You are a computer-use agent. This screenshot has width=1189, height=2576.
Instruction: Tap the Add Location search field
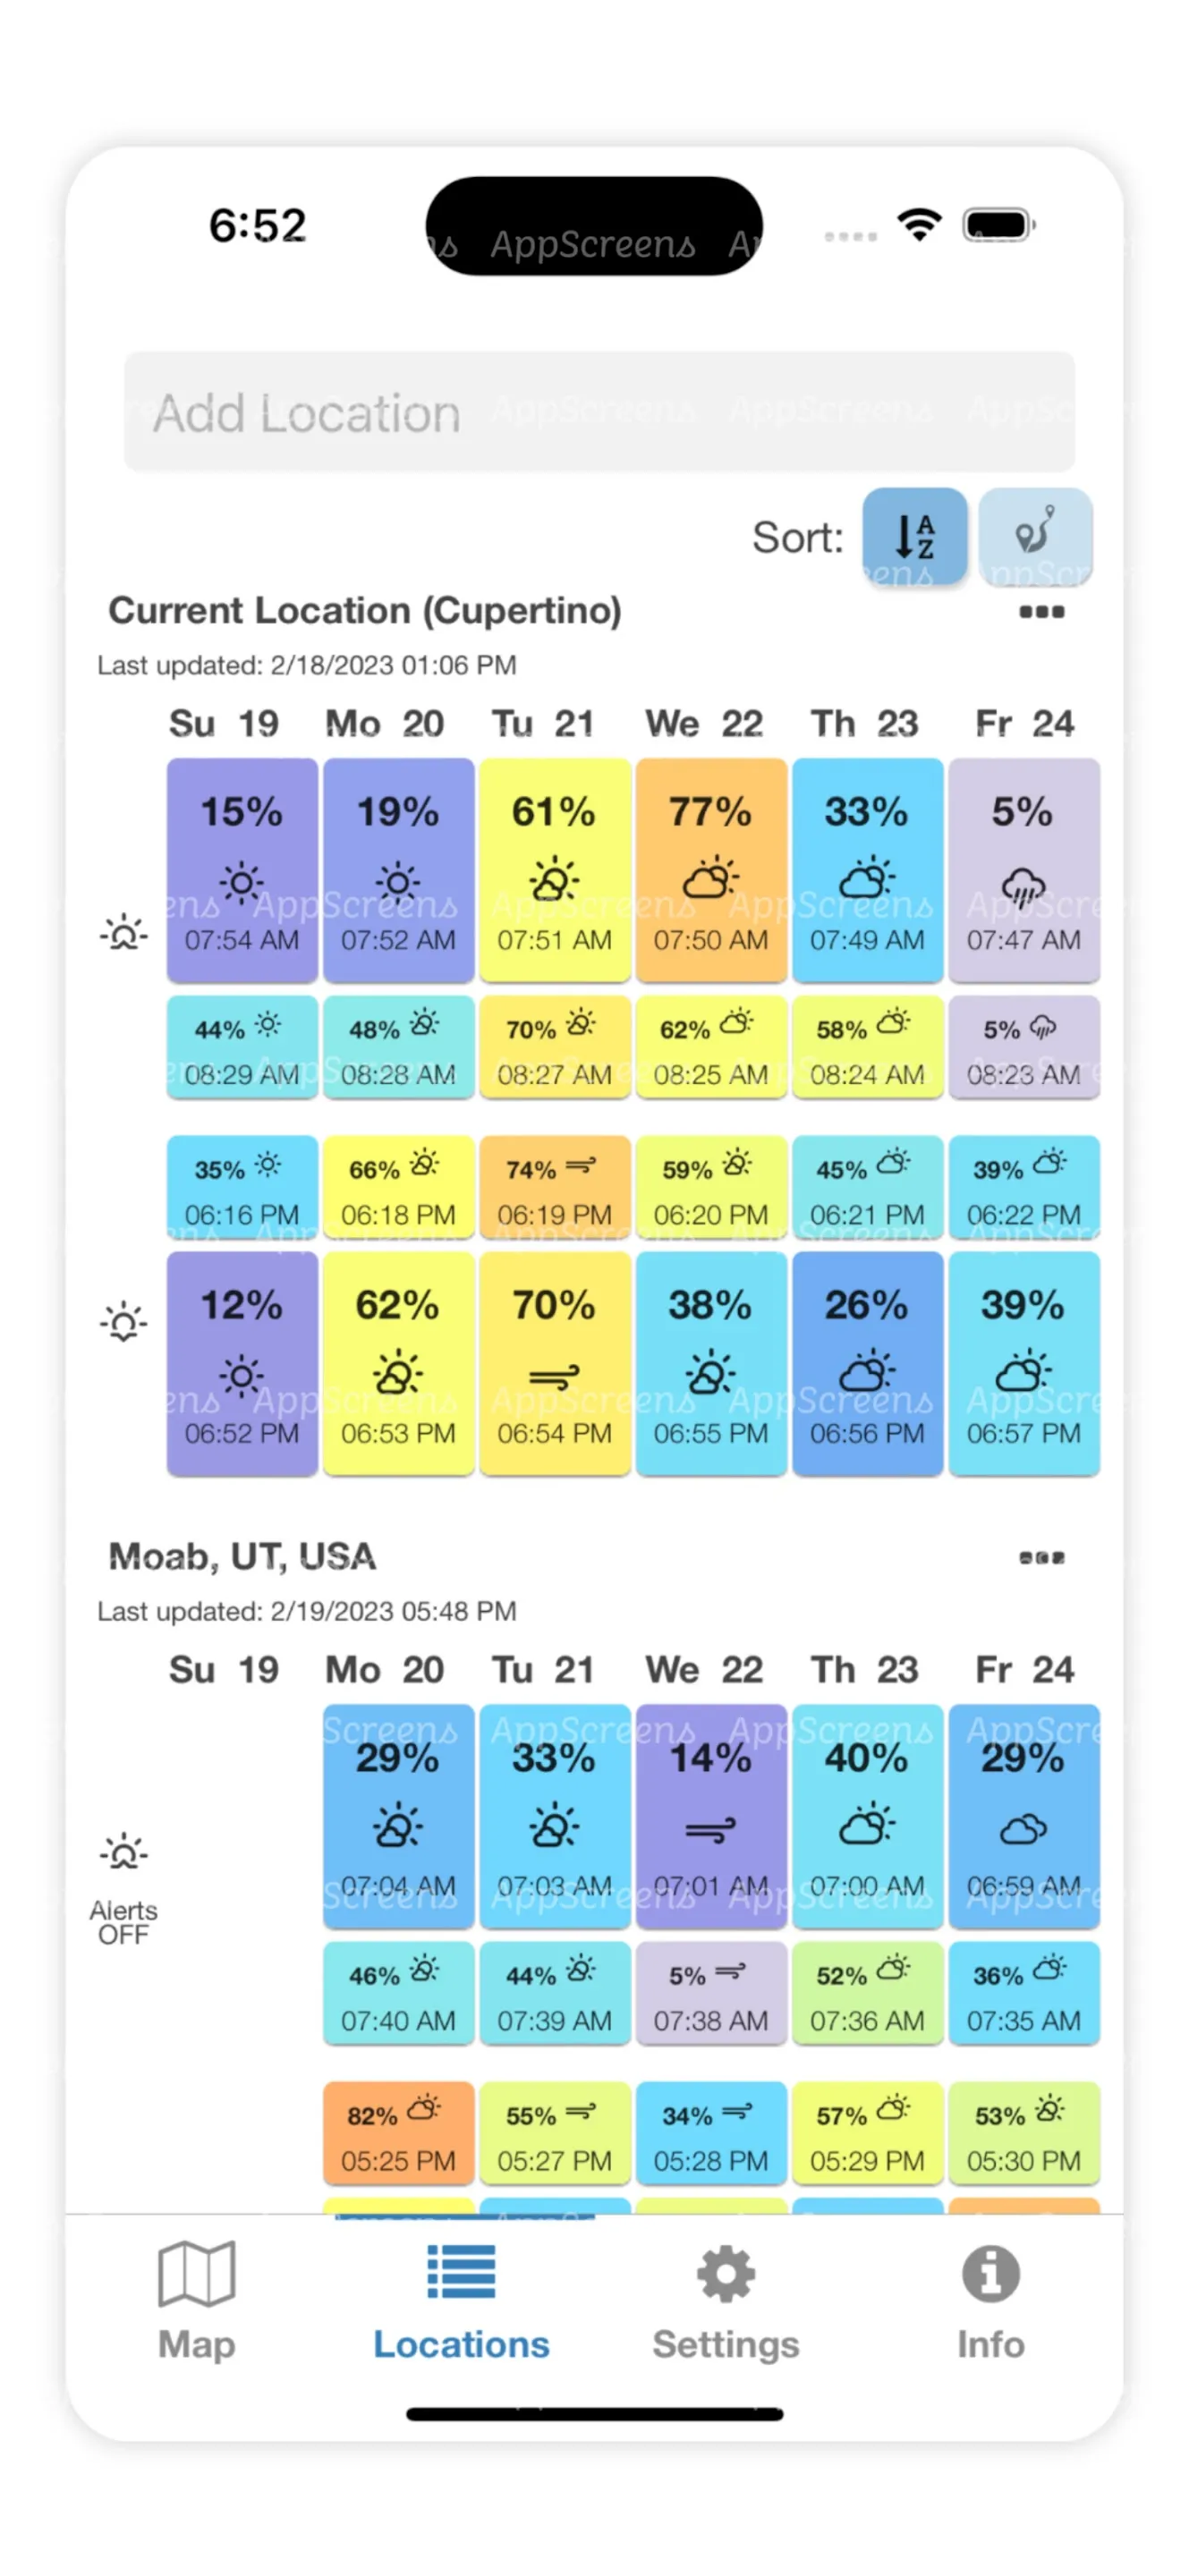pyautogui.click(x=598, y=412)
